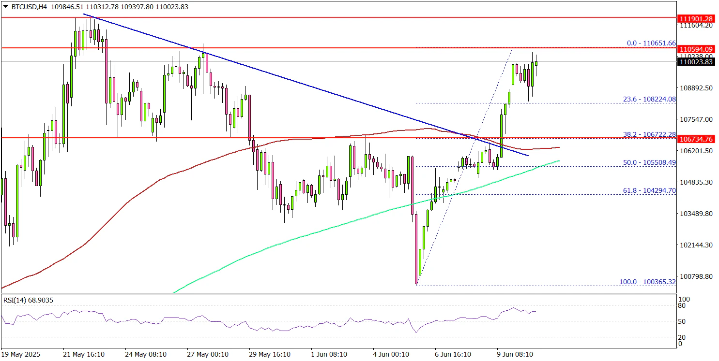The image size is (719, 361).
Task: Select the 38.2 - 106722.28 retracement label
Action: (x=649, y=134)
